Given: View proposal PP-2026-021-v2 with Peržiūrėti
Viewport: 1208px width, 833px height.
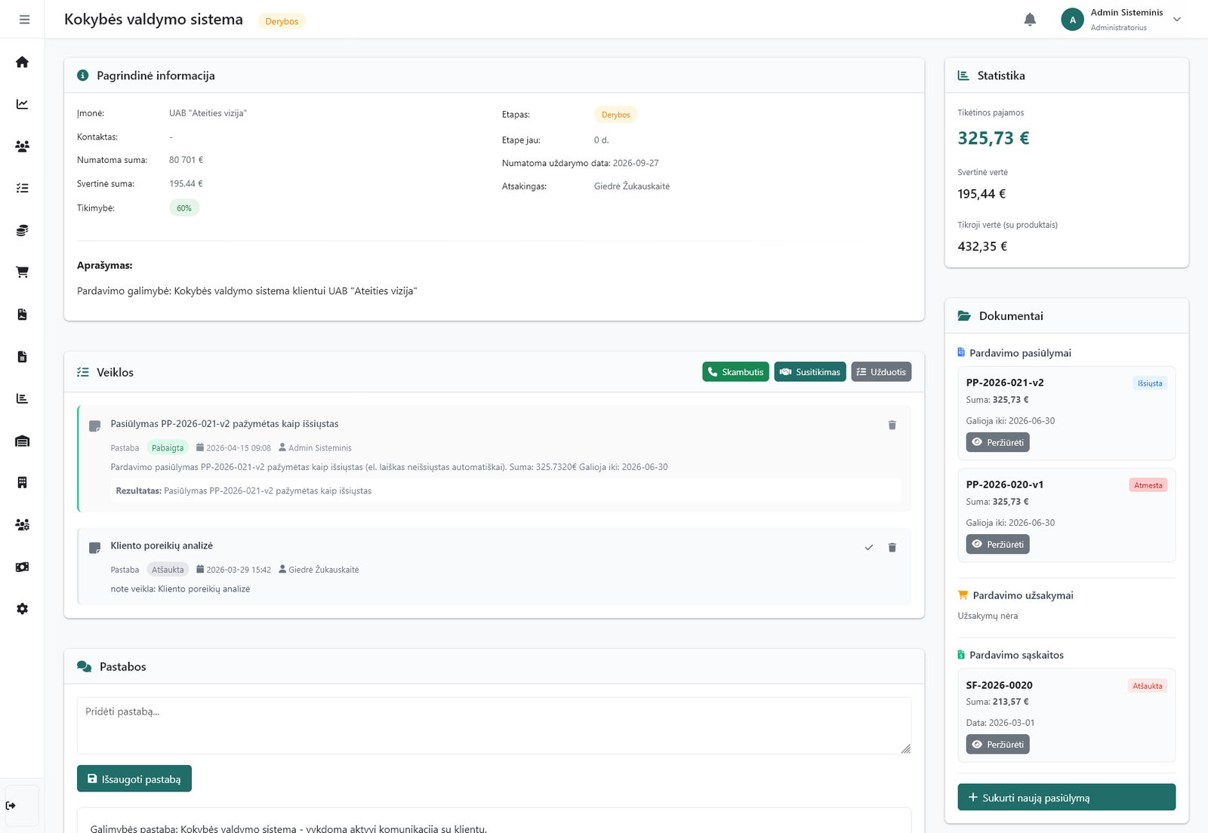Looking at the screenshot, I should click(x=997, y=442).
